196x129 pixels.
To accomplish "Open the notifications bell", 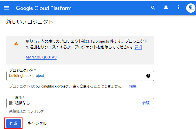I will pyautogui.click(x=166, y=7).
